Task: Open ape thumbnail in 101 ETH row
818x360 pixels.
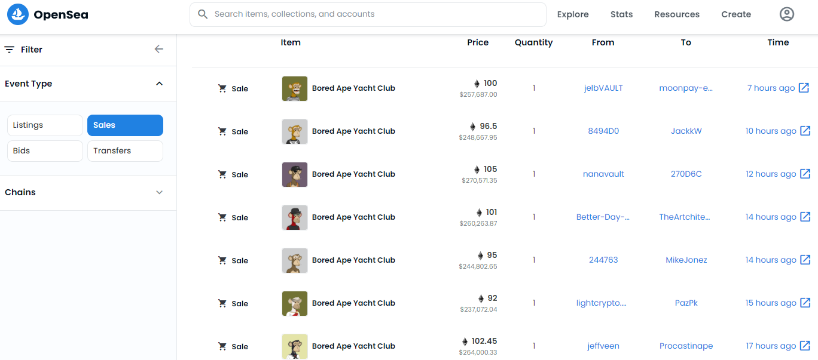Action: pos(295,217)
